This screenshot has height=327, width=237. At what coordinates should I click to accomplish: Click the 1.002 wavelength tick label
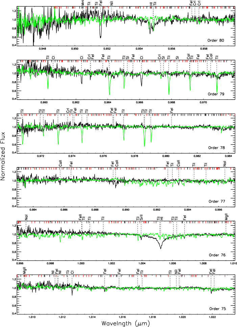[x=112, y=263]
